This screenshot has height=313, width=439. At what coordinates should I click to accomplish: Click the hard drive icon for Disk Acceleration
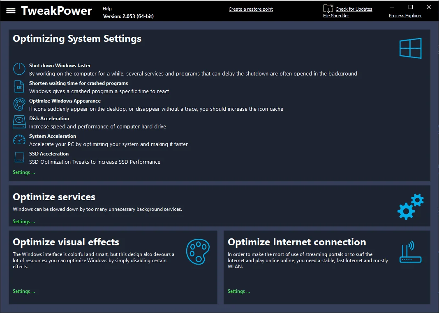coord(19,122)
